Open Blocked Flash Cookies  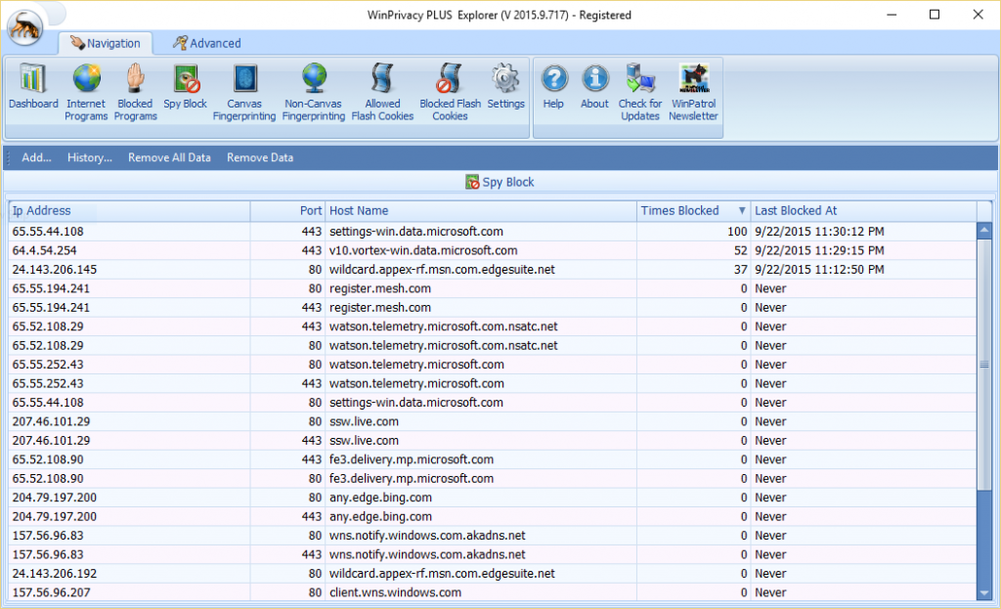click(x=450, y=93)
